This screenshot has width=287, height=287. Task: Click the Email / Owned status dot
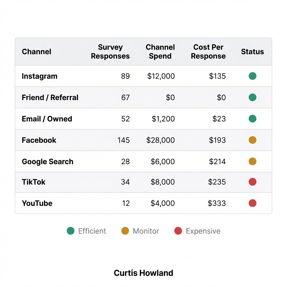tap(253, 119)
